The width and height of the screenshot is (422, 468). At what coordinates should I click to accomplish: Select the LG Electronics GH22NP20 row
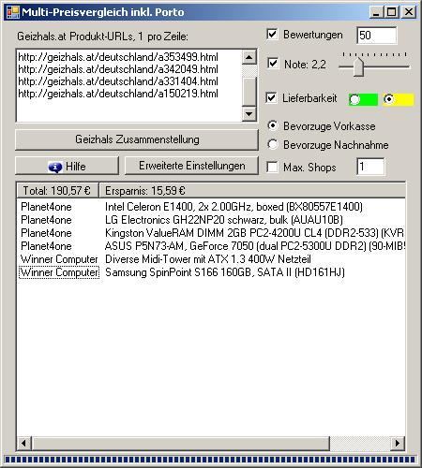[x=211, y=220]
